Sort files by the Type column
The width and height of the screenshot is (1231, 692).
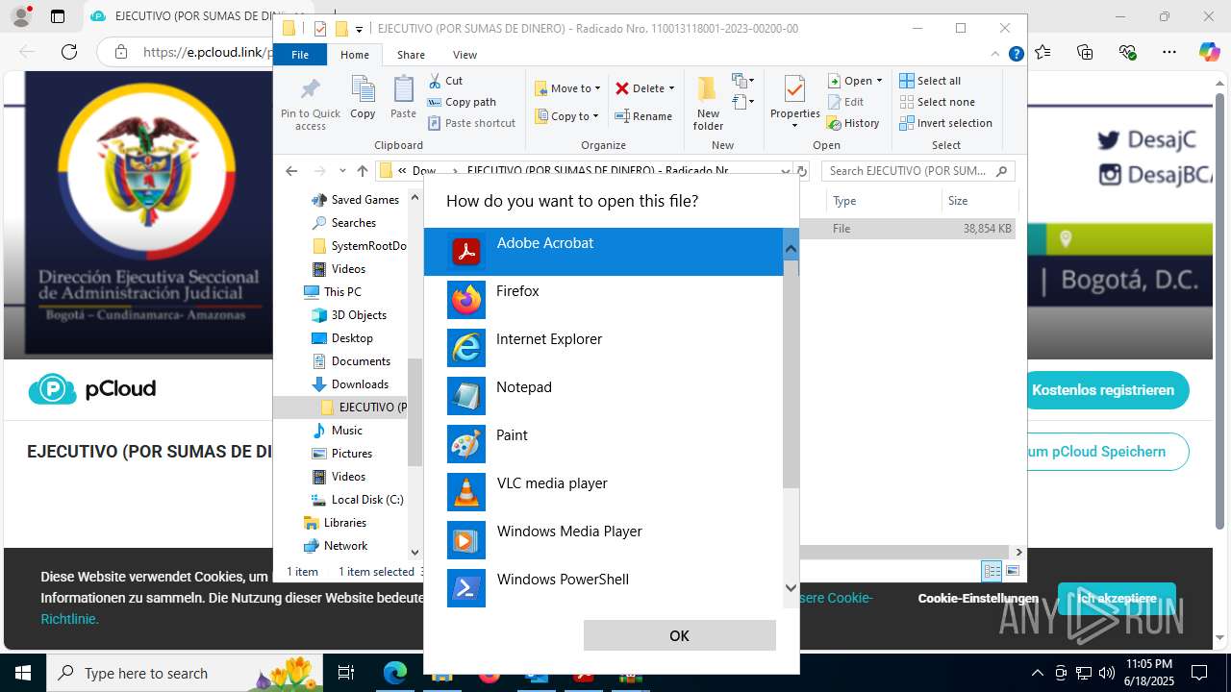tap(883, 201)
